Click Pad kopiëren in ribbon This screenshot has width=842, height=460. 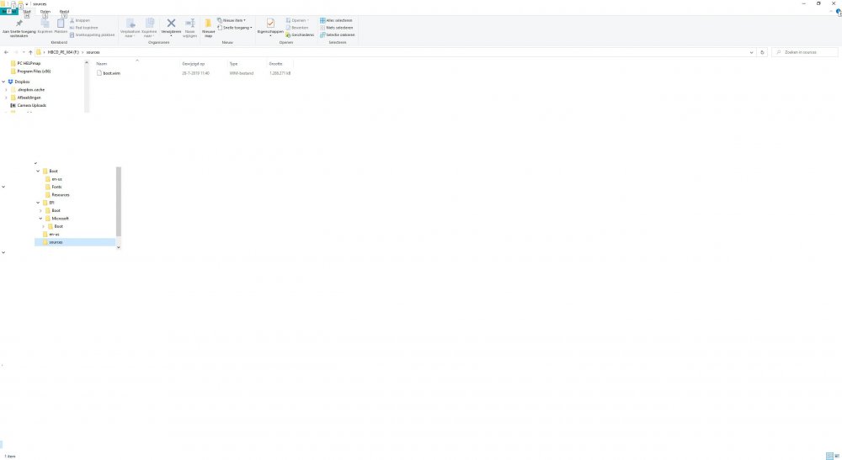83,28
